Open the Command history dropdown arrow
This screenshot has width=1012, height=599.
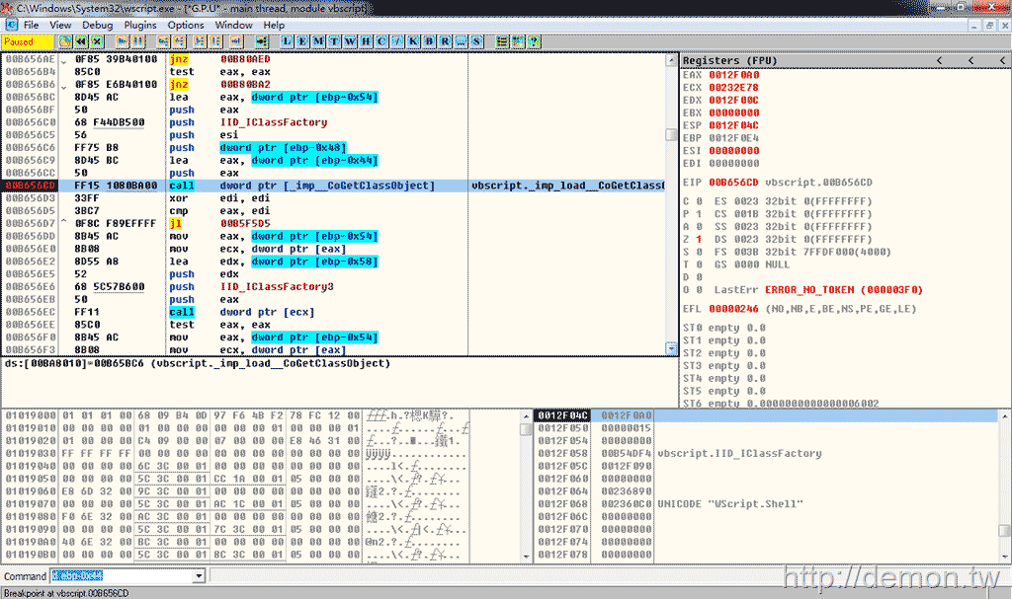point(197,575)
